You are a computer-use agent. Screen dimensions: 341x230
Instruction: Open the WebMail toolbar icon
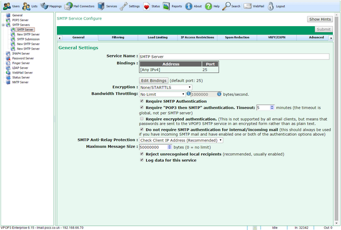[x=247, y=6]
